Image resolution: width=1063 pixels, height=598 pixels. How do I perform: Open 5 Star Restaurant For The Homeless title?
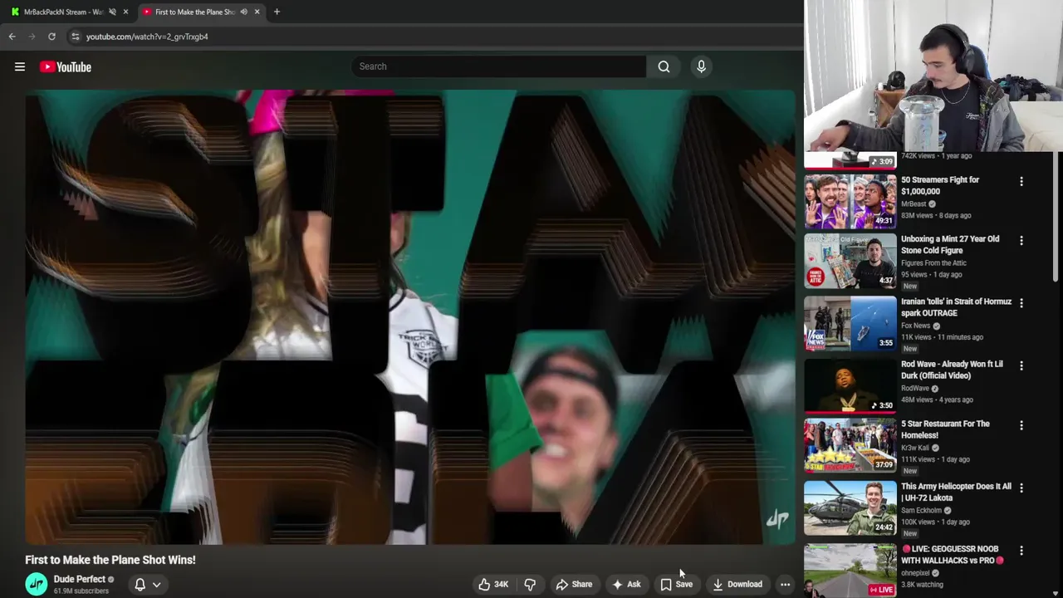coord(945,429)
